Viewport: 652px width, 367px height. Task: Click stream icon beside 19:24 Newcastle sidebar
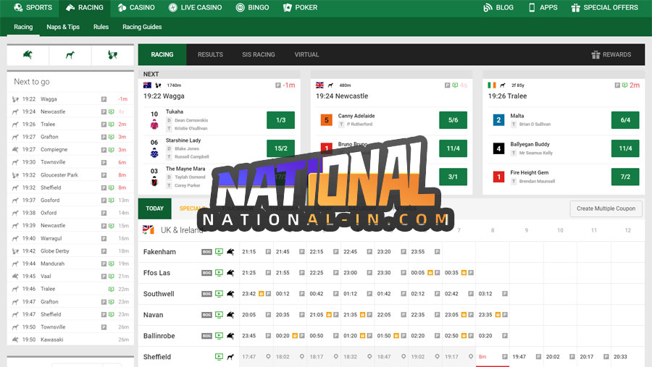point(112,111)
